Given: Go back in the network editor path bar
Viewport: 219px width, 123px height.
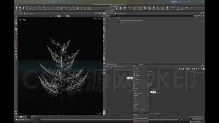Looking at the screenshot, I should pyautogui.click(x=107, y=66).
